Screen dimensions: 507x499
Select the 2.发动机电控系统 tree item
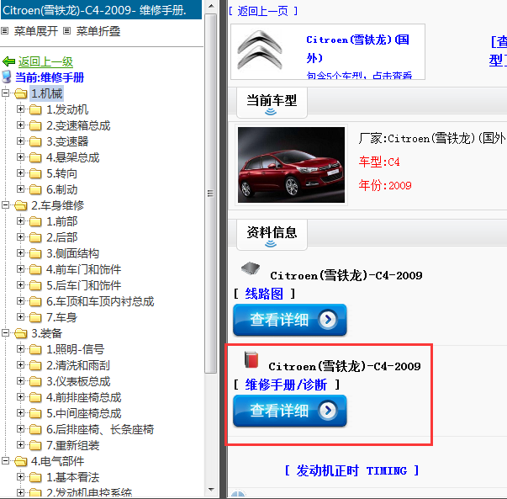click(x=89, y=493)
